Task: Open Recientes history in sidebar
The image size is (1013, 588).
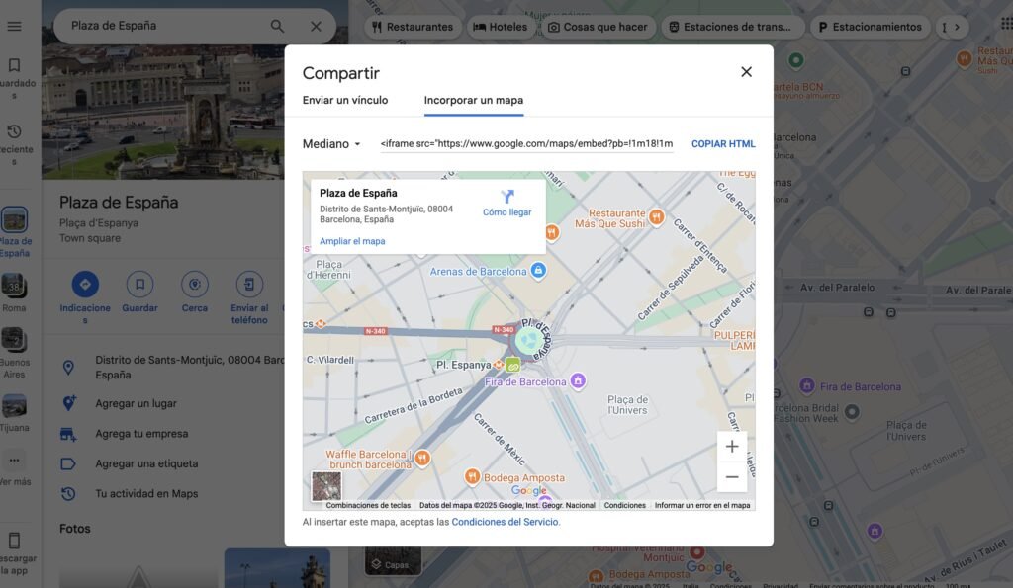Action: 14,138
